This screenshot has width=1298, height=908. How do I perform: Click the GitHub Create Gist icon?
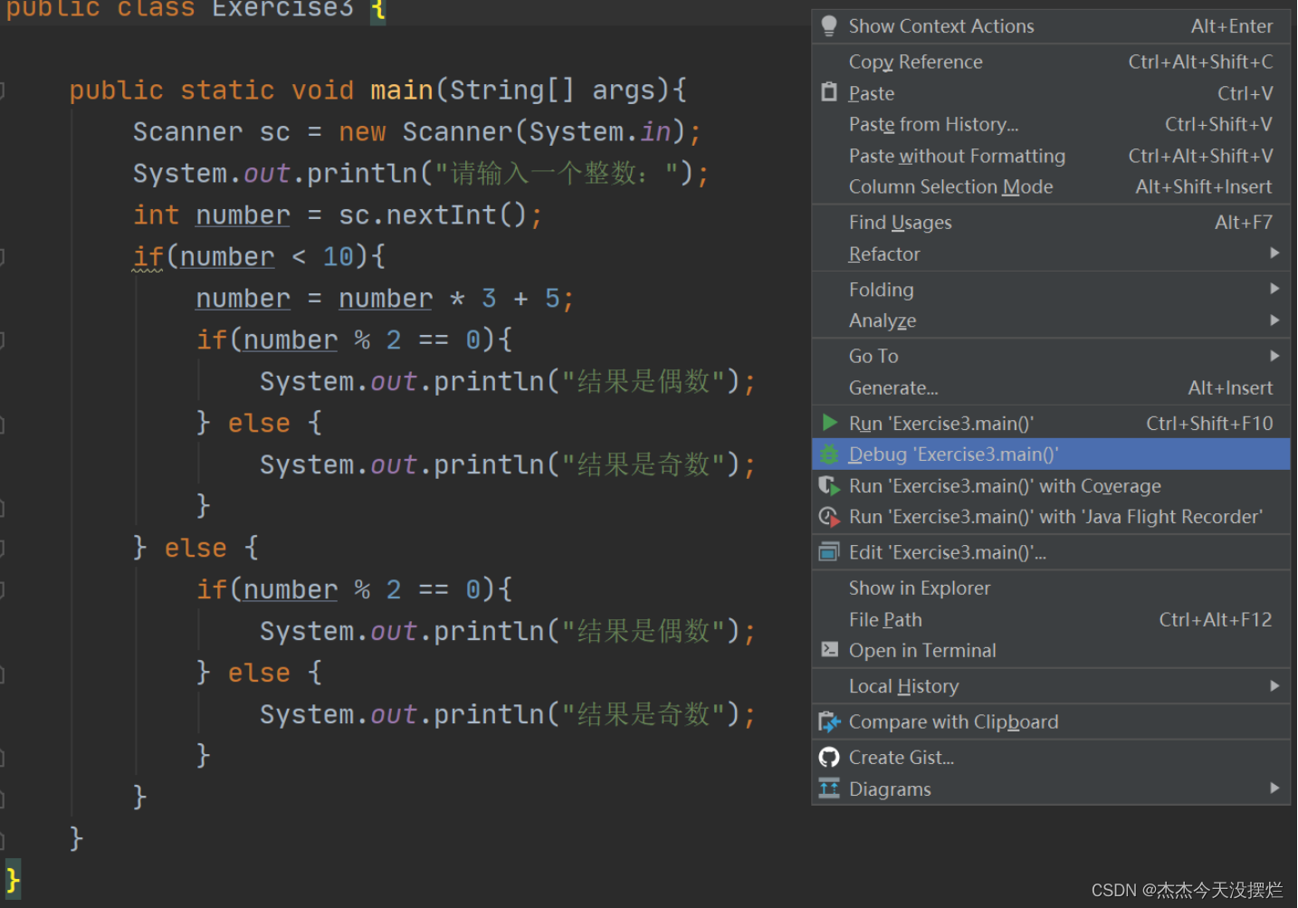tap(828, 757)
